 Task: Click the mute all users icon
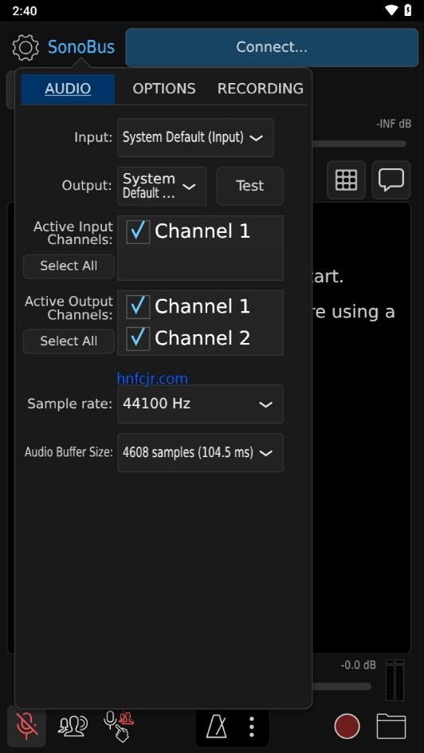pos(73,726)
